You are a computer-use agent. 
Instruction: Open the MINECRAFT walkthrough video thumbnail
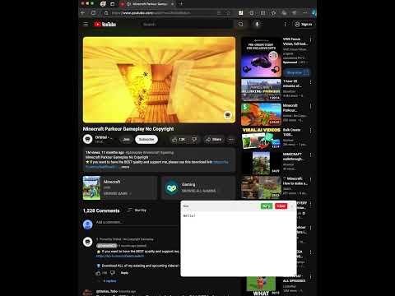[x=261, y=163]
